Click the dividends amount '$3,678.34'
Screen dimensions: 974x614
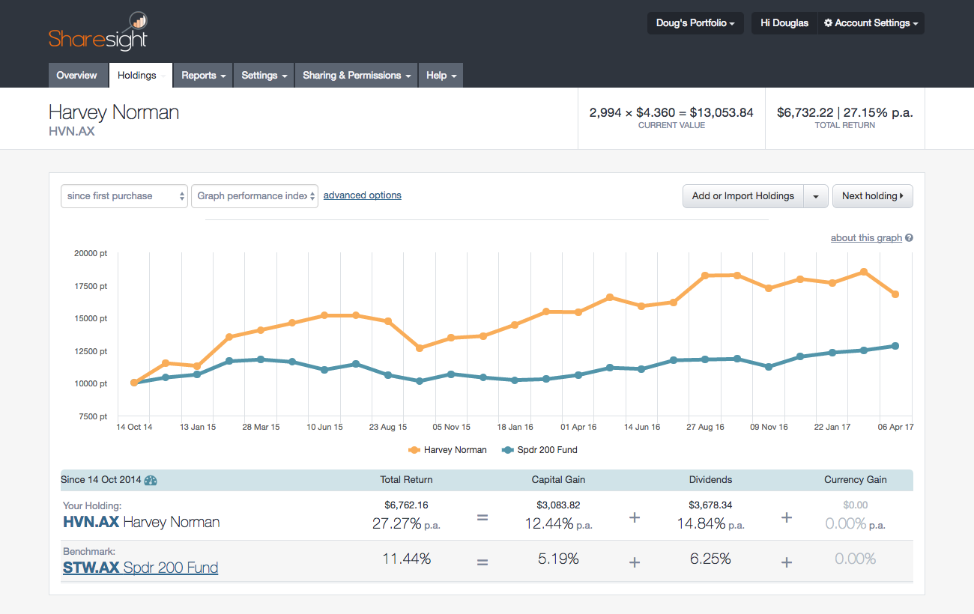710,505
